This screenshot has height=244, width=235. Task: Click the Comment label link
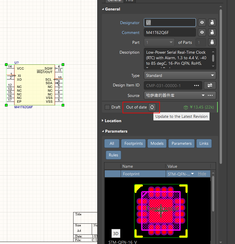(x=131, y=32)
